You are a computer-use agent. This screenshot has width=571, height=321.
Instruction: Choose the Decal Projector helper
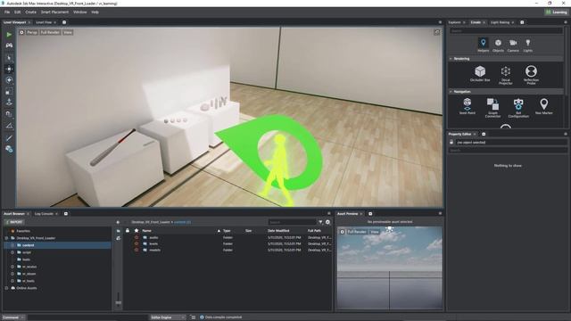506,75
